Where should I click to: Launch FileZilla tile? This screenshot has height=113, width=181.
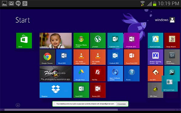(x=98, y=74)
